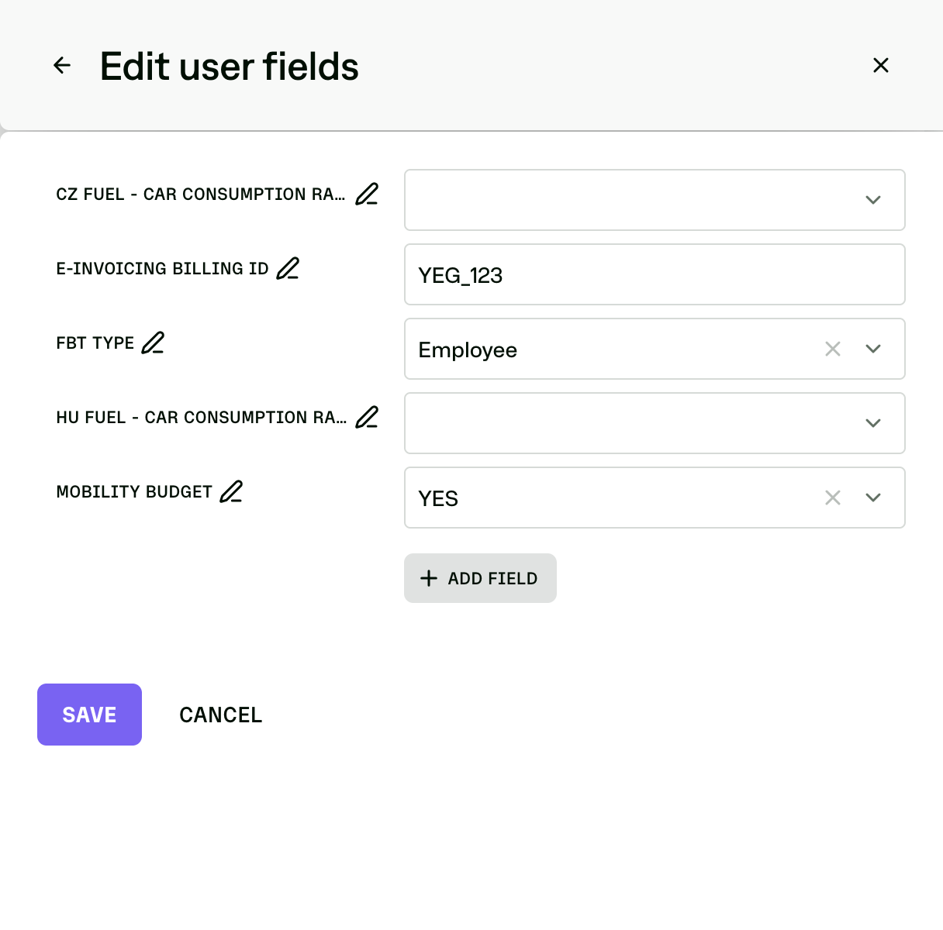Save the user field changes
The height and width of the screenshot is (930, 943).
(x=89, y=715)
